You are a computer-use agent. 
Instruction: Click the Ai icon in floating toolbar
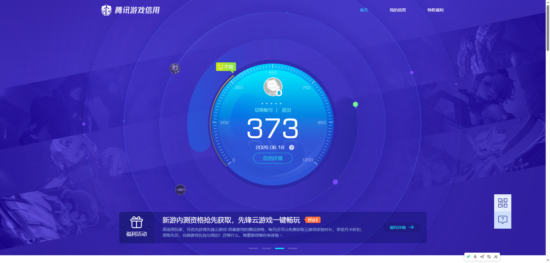496,257
